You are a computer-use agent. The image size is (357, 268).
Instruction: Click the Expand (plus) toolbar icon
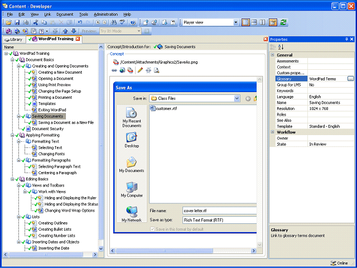click(x=98, y=22)
